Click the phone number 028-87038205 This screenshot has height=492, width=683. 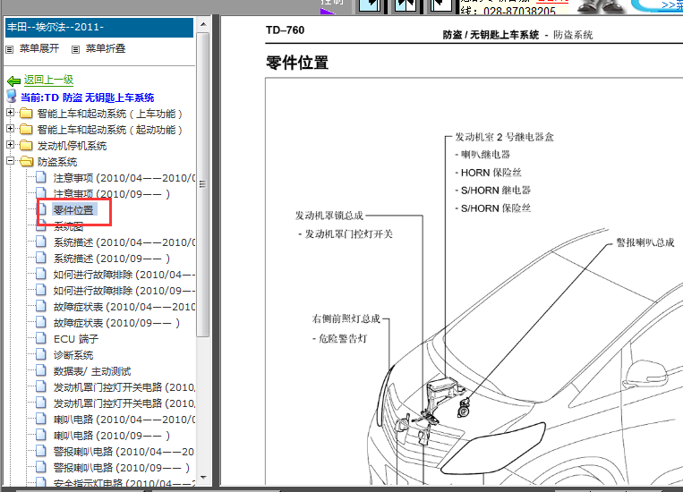[x=519, y=11]
